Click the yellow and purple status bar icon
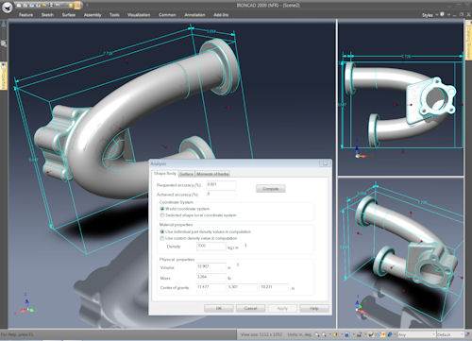This screenshot has height=341, width=472. [x=335, y=334]
